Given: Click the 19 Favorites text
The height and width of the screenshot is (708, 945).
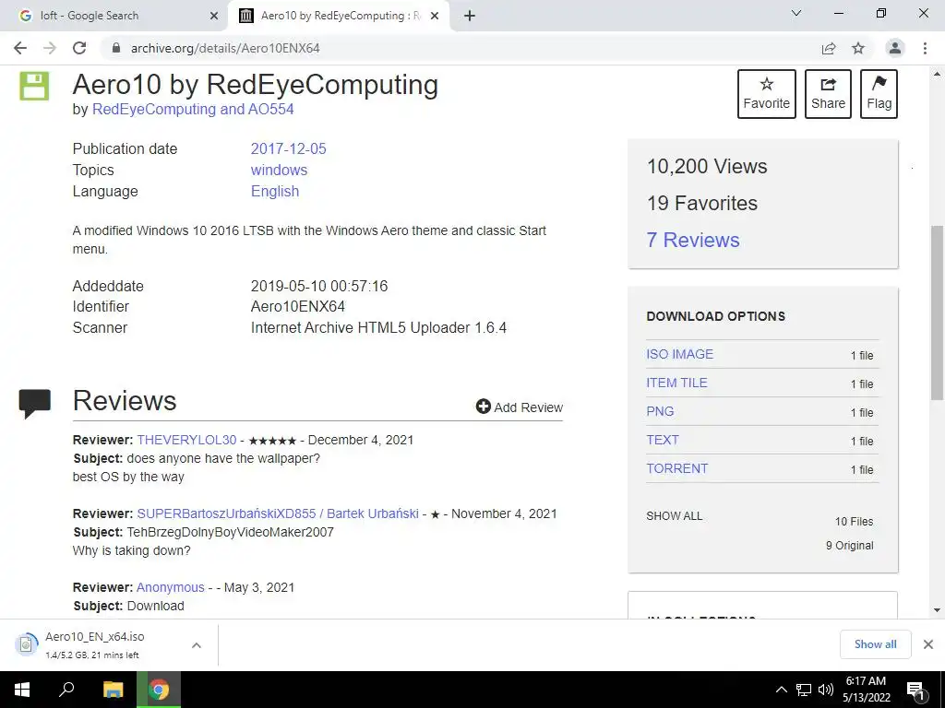Looking at the screenshot, I should click(702, 203).
